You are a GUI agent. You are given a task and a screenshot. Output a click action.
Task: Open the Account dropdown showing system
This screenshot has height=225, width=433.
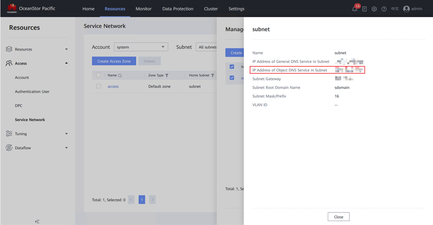point(141,47)
